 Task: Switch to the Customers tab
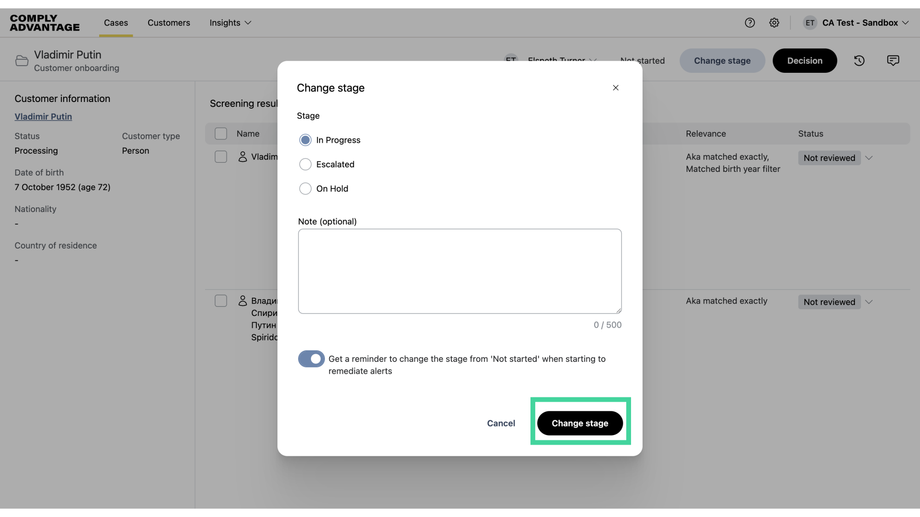coord(169,22)
